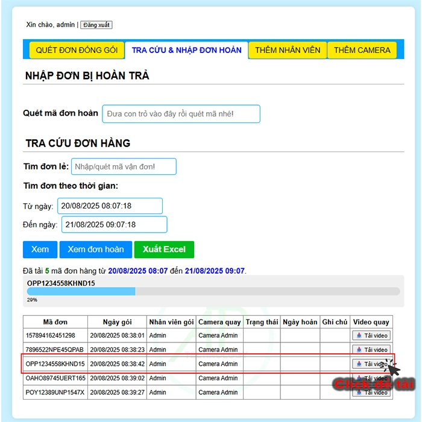Open the THÊM NHÂN VIÊN tab
This screenshot has width=422, height=422.
(x=288, y=50)
